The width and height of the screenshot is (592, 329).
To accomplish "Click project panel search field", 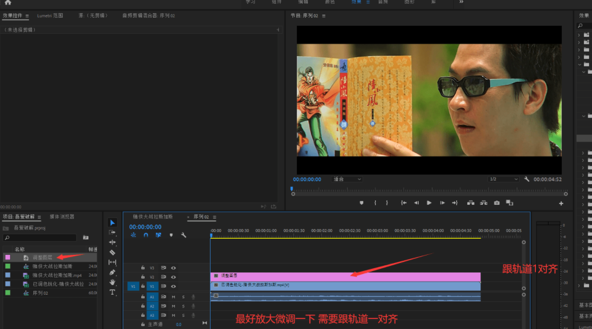I will [x=39, y=238].
